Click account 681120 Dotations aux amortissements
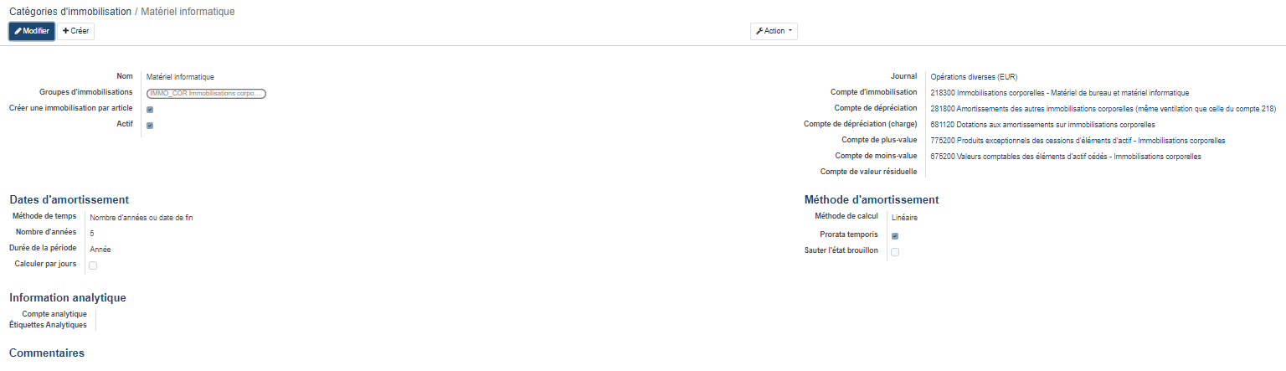This screenshot has width=1286, height=371. [1042, 125]
